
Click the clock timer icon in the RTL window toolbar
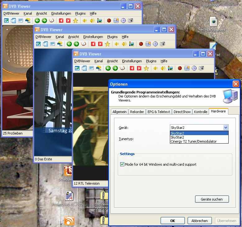(194, 68)
